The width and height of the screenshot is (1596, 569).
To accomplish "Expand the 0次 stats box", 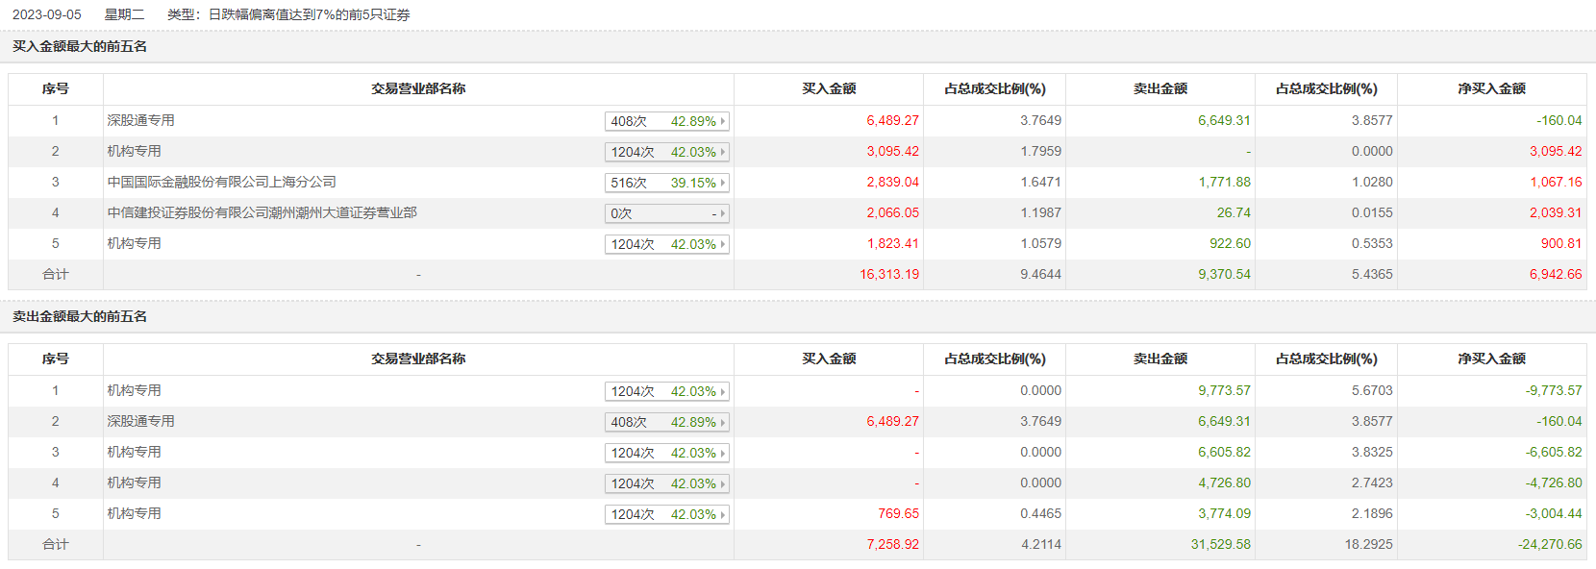I will click(x=666, y=213).
